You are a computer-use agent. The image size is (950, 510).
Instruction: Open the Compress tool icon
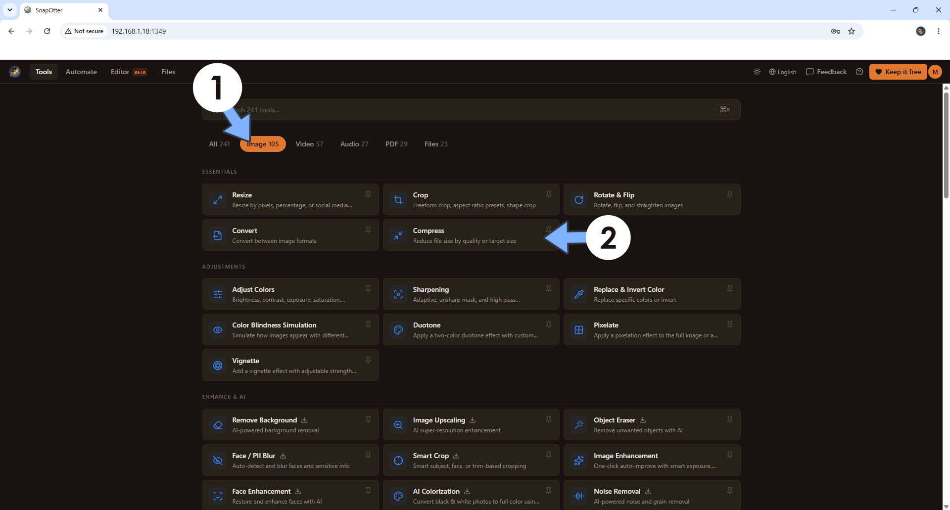[398, 235]
